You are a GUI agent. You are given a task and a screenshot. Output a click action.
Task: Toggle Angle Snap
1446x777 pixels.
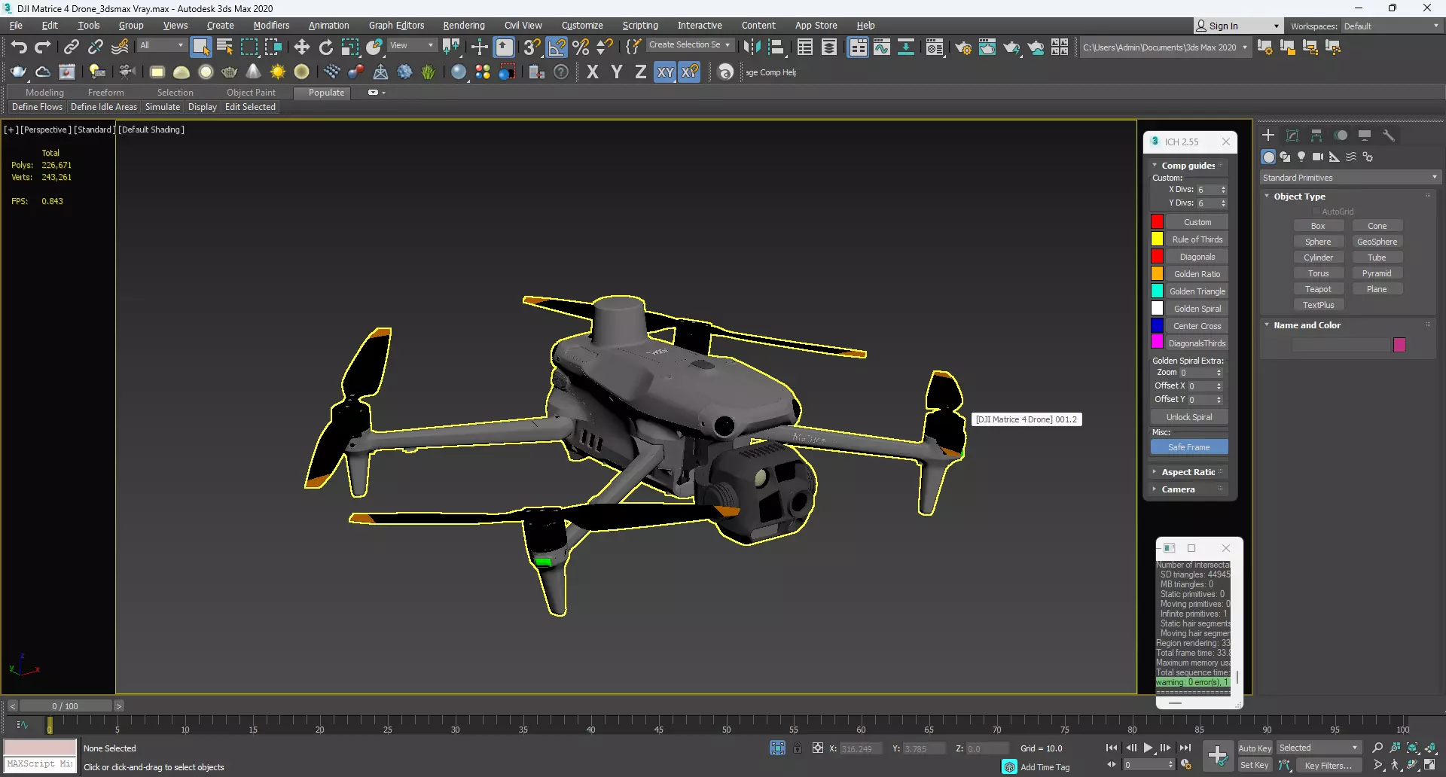[557, 47]
